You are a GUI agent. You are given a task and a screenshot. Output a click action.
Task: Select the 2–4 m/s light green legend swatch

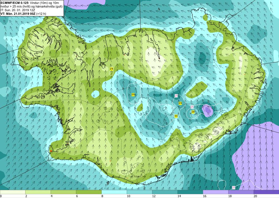point(38,192)
